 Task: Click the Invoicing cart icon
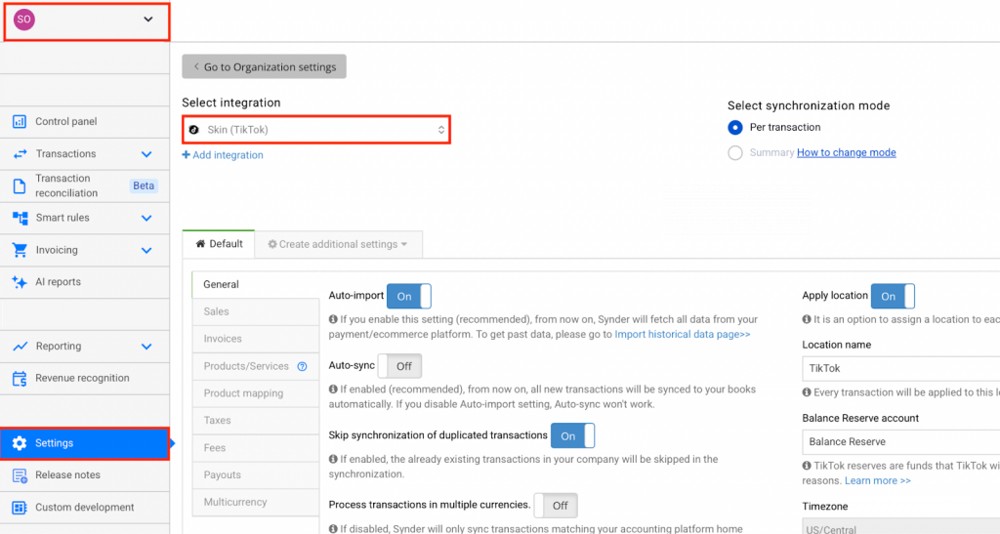click(x=19, y=250)
